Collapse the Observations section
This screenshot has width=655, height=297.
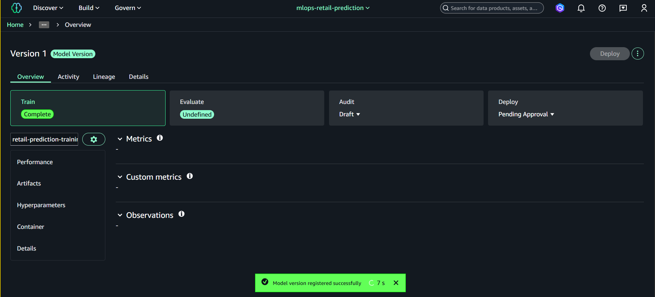tap(120, 215)
